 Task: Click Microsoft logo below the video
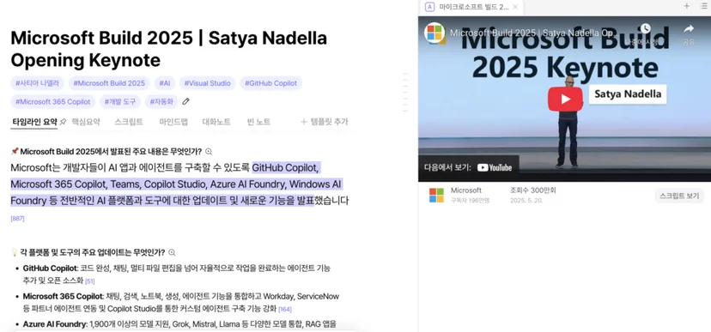[x=436, y=196]
